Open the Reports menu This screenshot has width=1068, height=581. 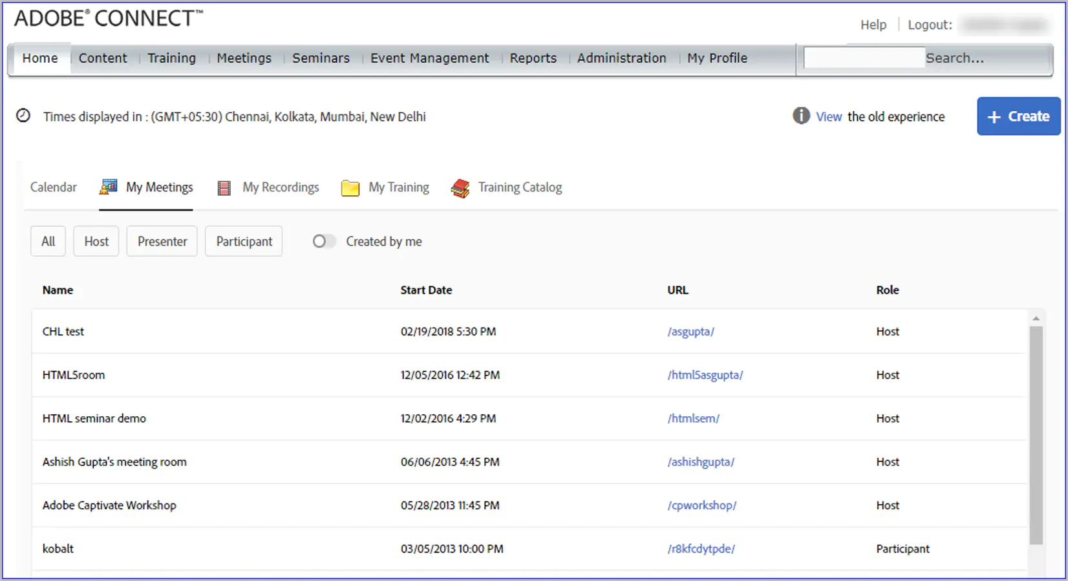tap(533, 58)
